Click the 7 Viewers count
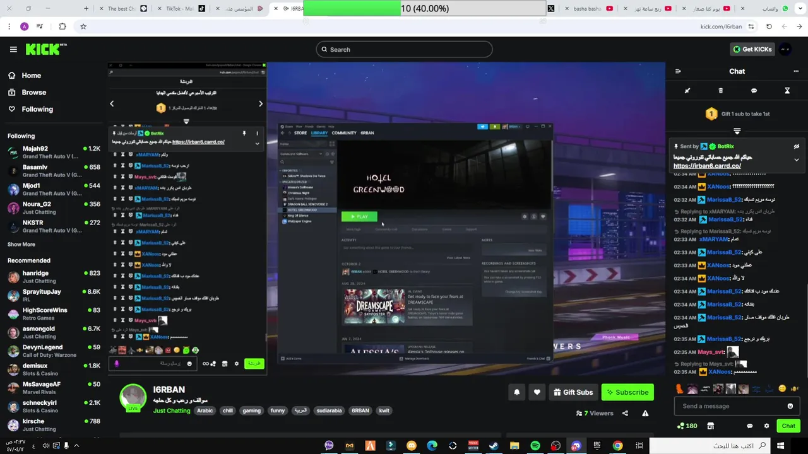Image resolution: width=808 pixels, height=454 pixels. pyautogui.click(x=595, y=414)
